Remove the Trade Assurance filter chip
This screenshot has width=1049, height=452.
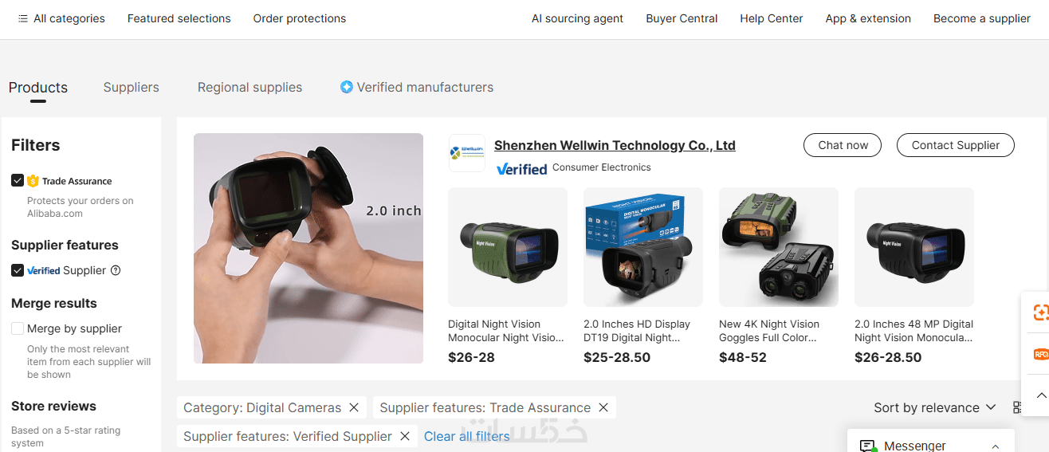603,407
